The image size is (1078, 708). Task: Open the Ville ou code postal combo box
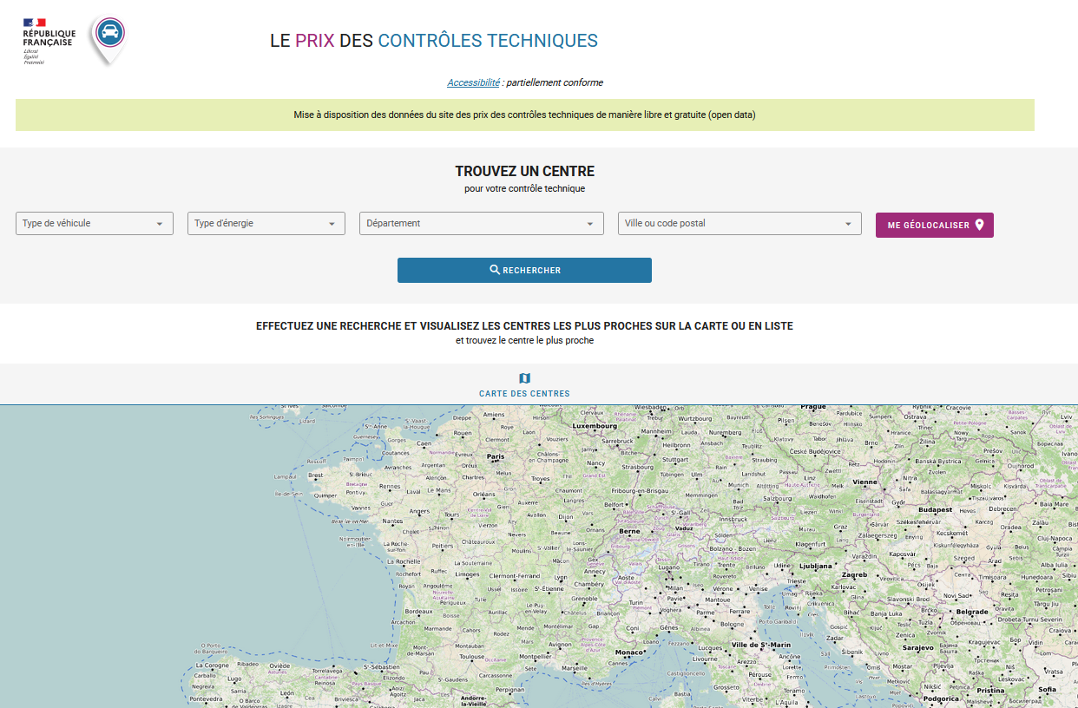pyautogui.click(x=739, y=223)
